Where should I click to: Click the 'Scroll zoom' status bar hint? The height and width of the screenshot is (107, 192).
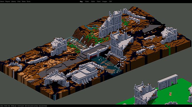click(x=21, y=106)
